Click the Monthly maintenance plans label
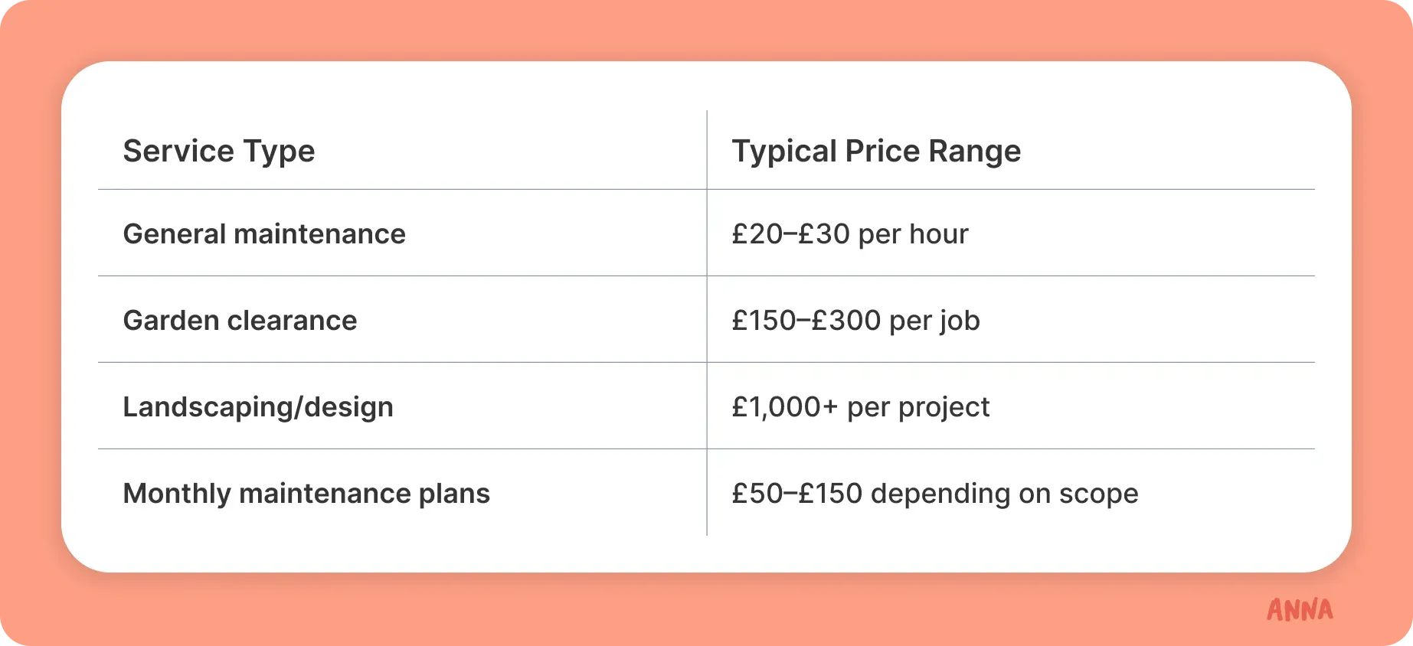The image size is (1413, 646). click(x=306, y=494)
